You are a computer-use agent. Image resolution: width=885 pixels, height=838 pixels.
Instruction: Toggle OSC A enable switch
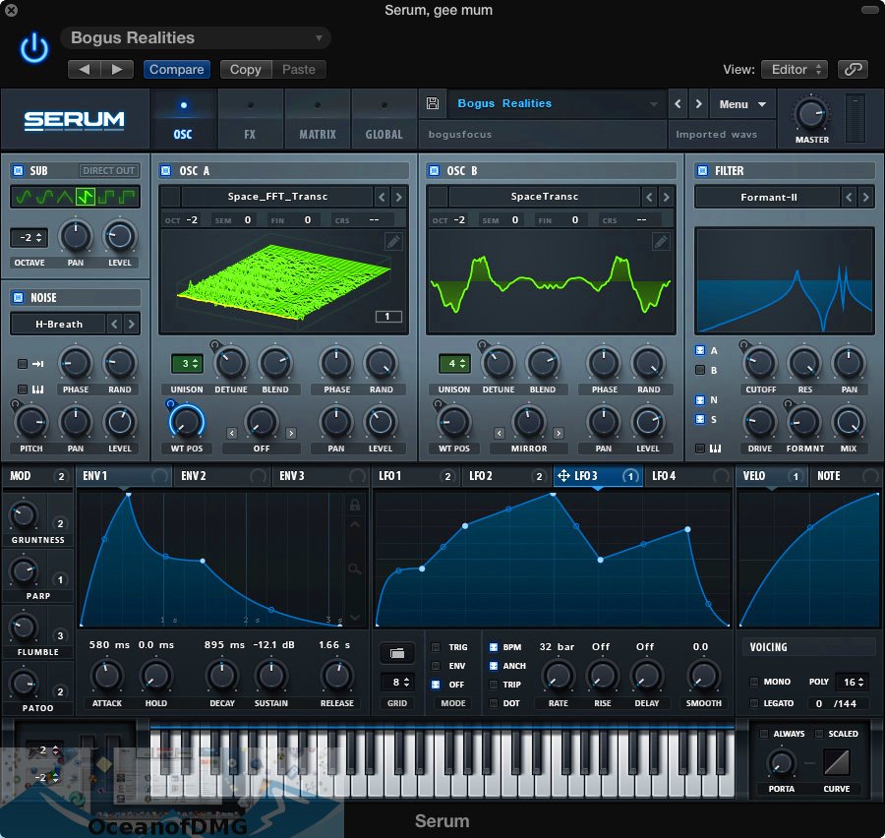pos(165,170)
